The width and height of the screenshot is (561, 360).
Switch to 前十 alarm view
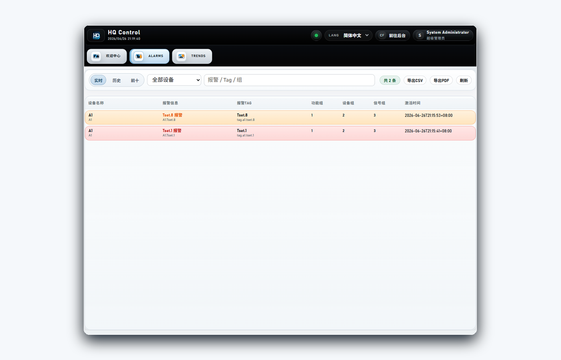135,80
